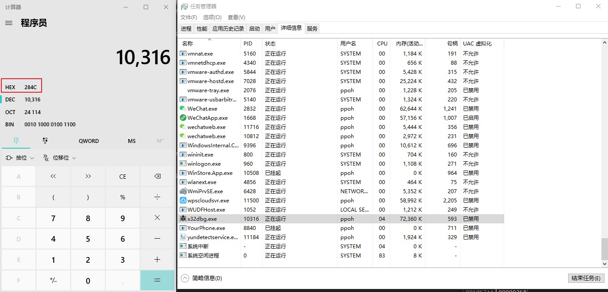Click the division operator key

coord(157,197)
